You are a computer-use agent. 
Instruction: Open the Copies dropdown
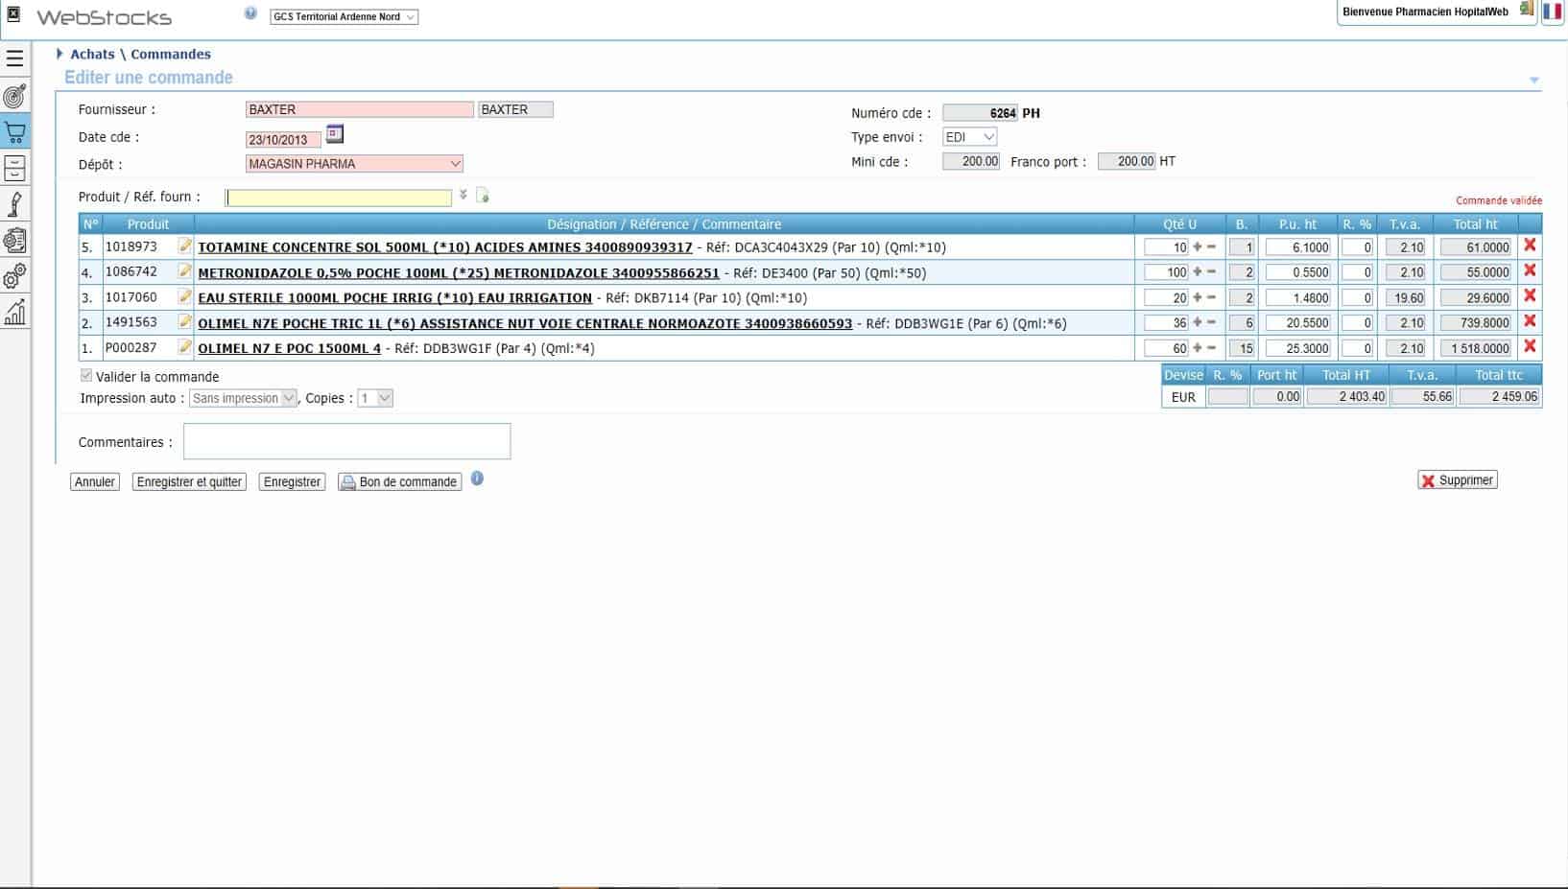(x=375, y=398)
